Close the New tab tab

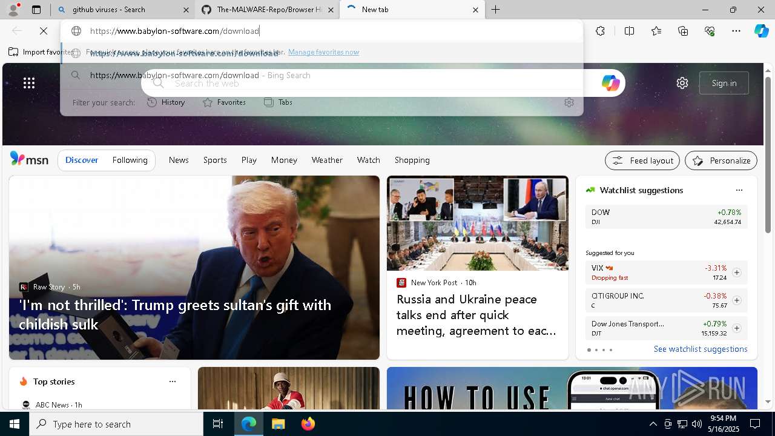(x=475, y=10)
